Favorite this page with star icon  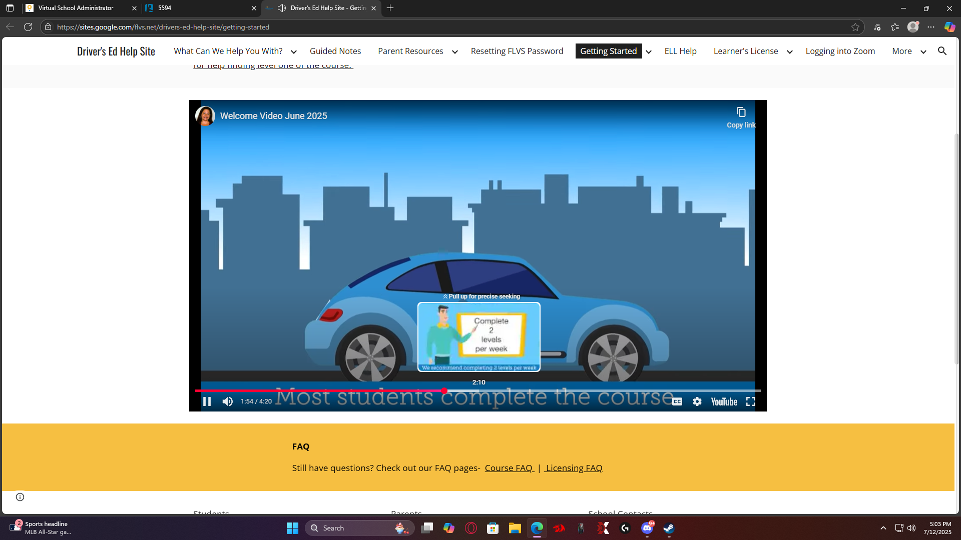[x=855, y=27]
